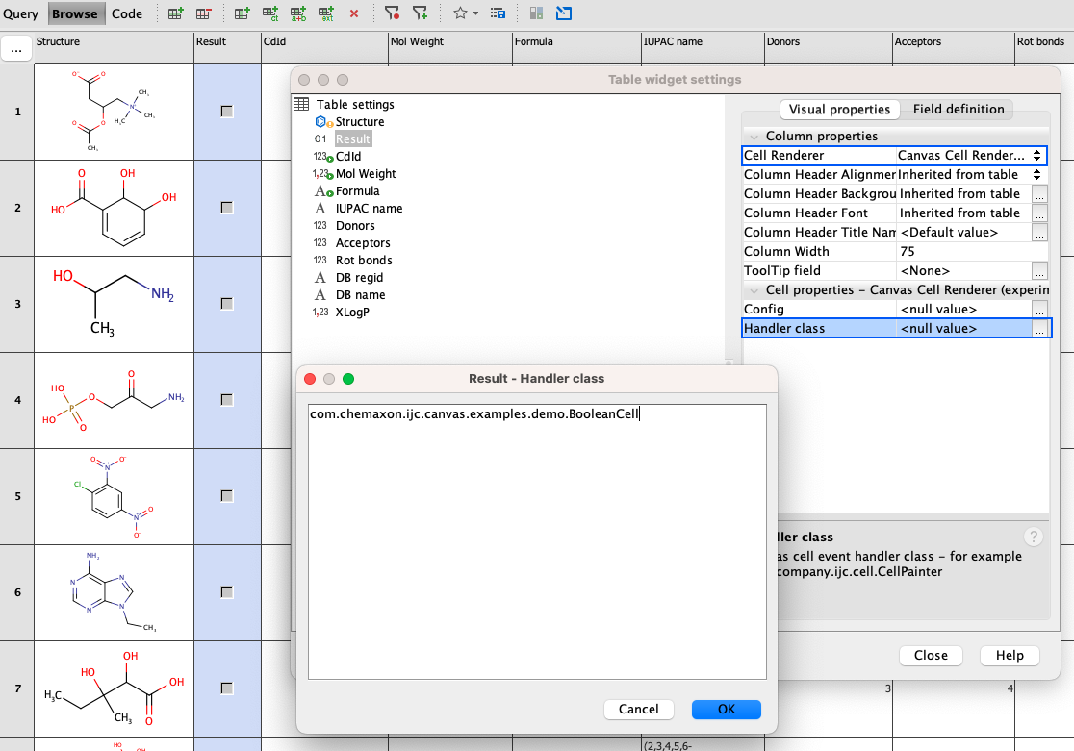Screen dimensions: 1074x751
Task: Click the add calculated field 'a+b' icon
Action: (297, 13)
